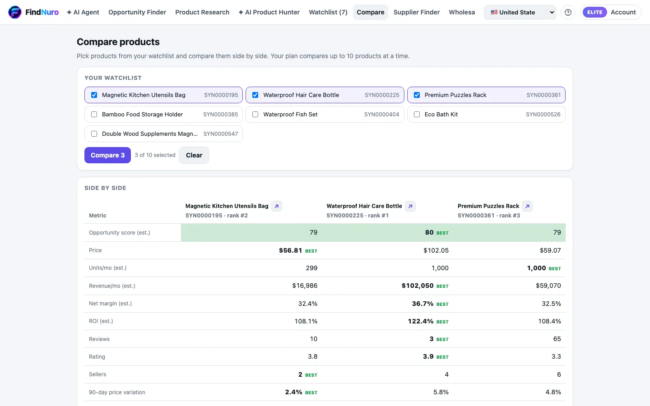Select the Compare tab
The height and width of the screenshot is (406, 650).
coord(371,12)
